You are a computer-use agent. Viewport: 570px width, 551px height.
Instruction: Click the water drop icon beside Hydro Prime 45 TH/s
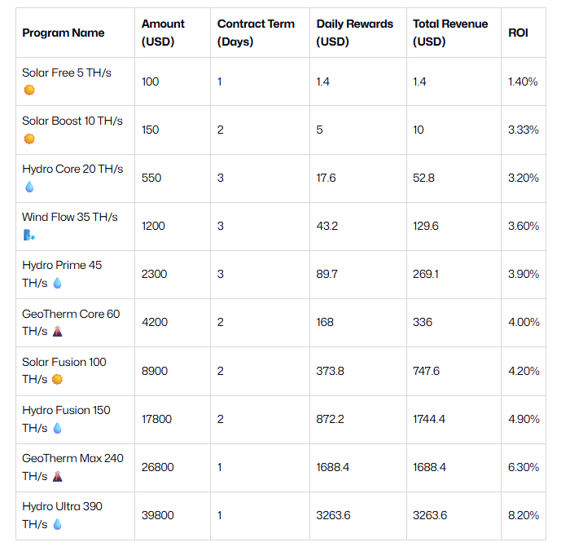point(57,283)
